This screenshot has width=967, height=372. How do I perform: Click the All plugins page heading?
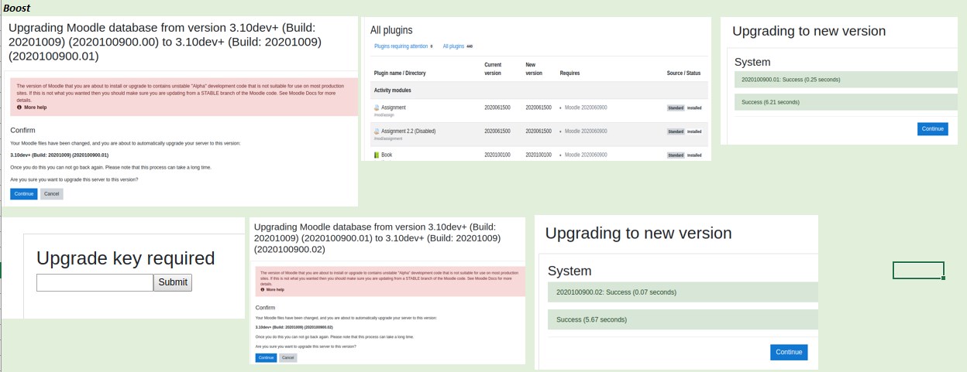pyautogui.click(x=391, y=30)
